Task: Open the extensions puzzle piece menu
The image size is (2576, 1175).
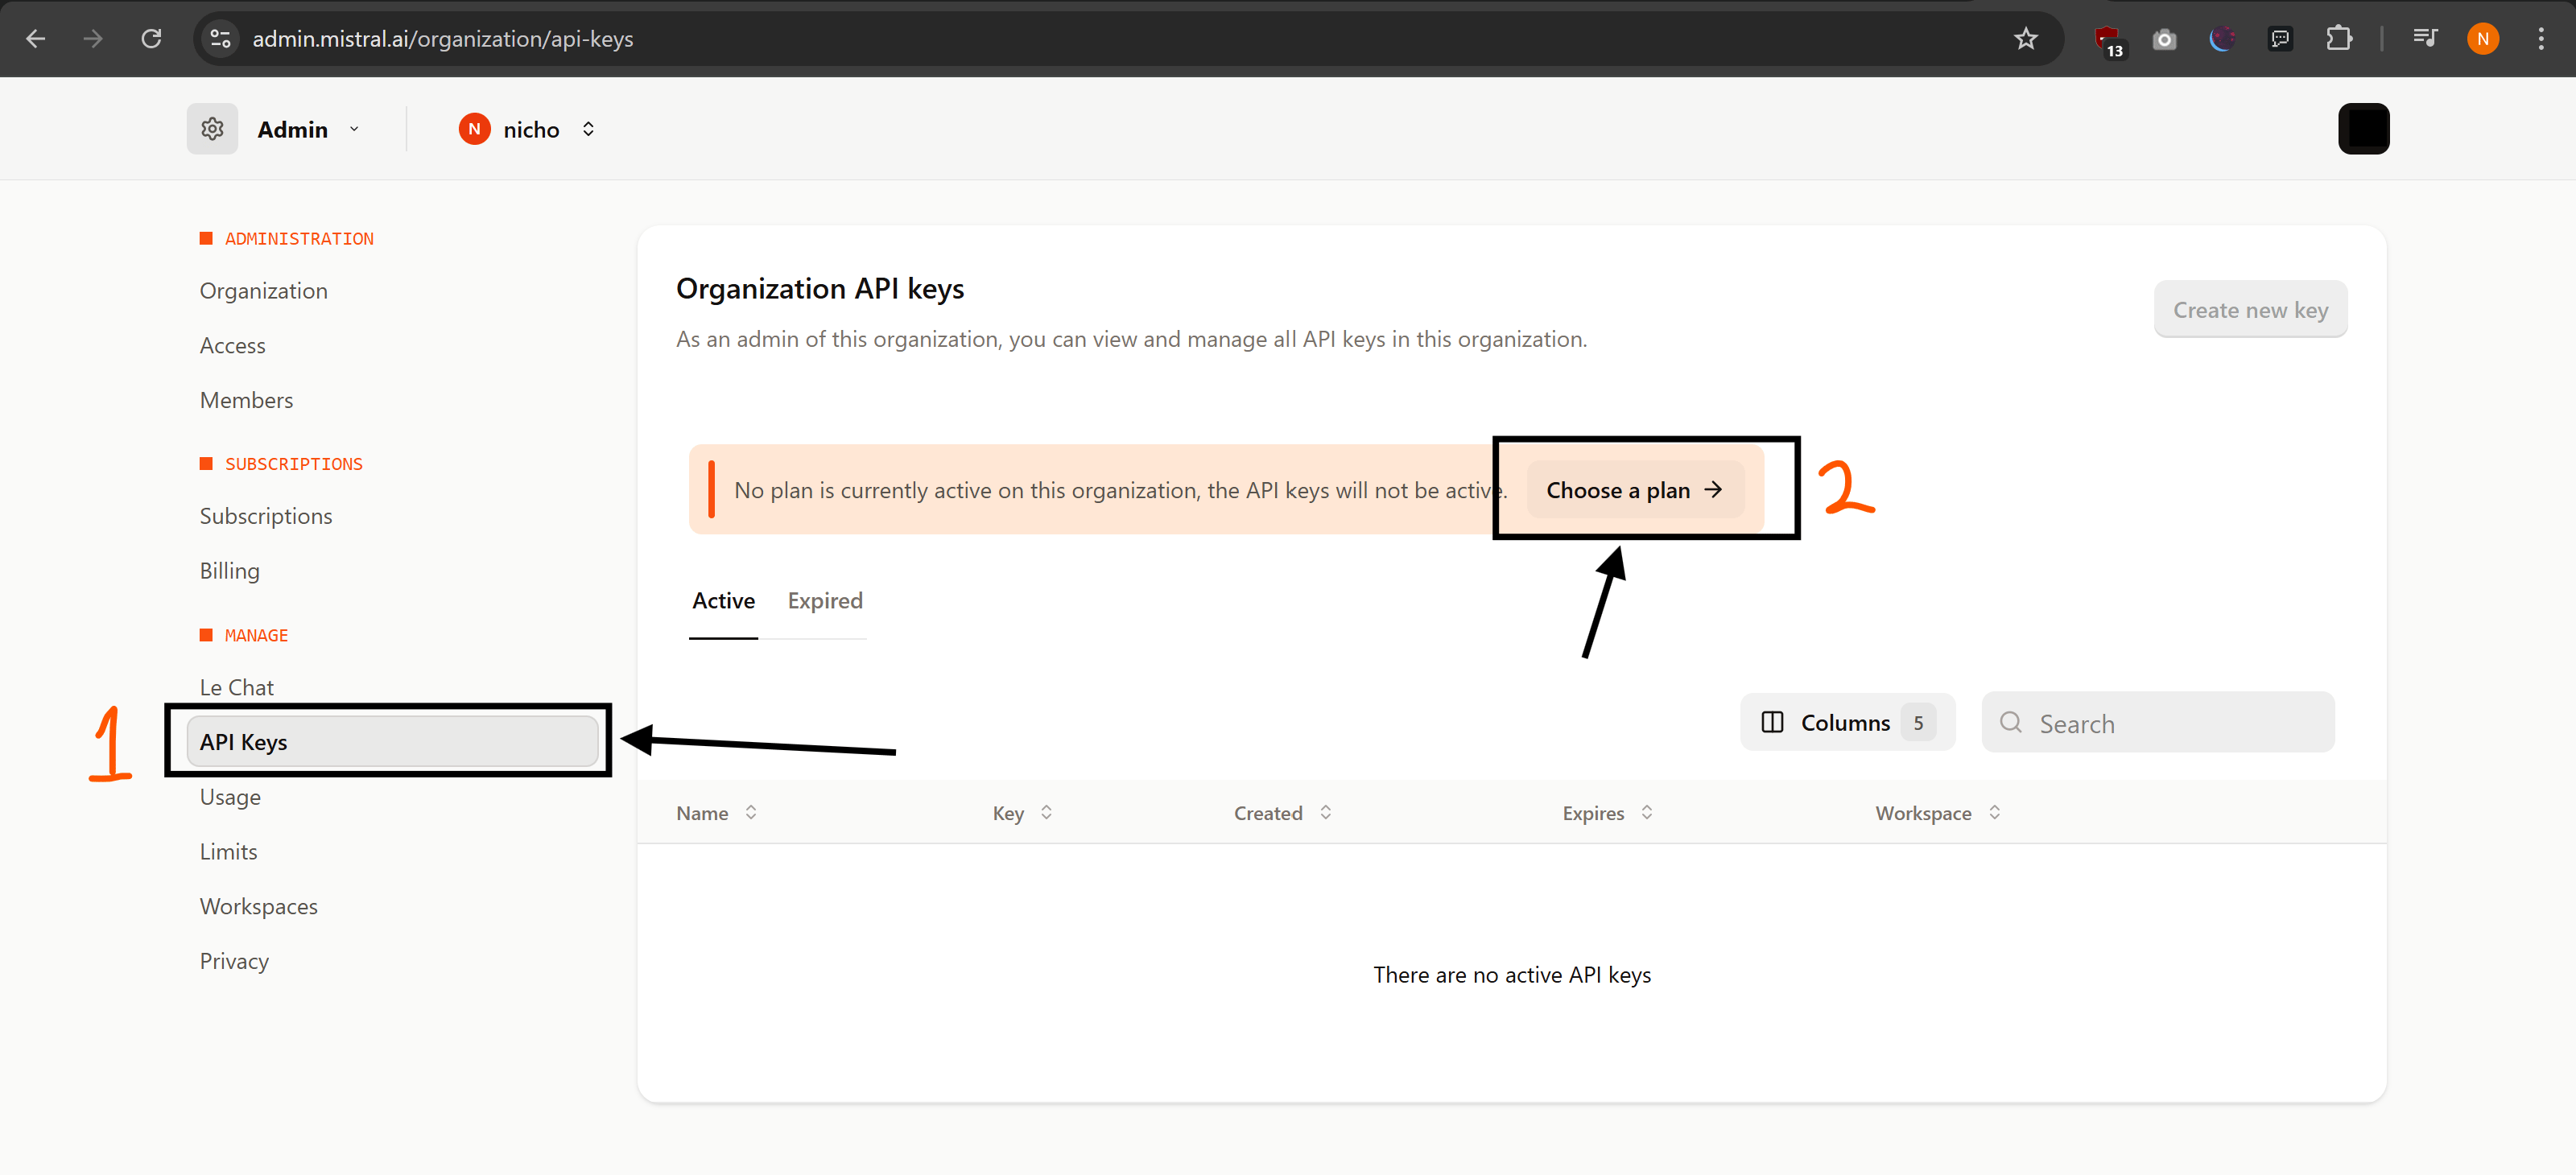Action: 2338,39
